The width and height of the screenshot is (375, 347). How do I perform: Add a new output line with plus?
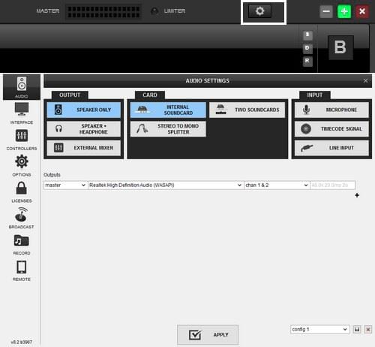click(x=357, y=195)
